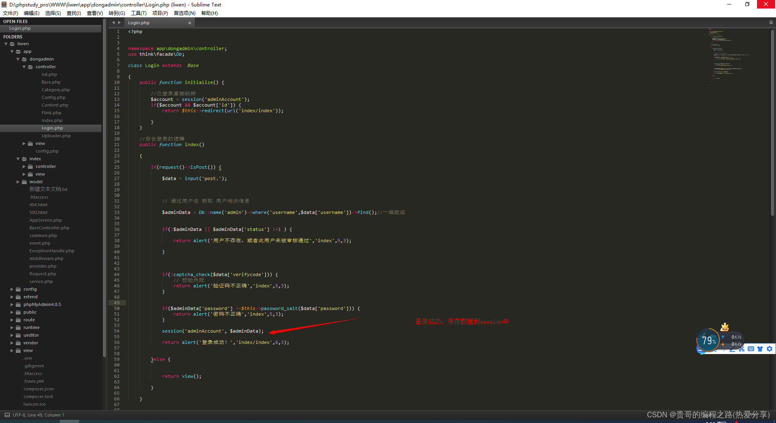Click the 79% memory usage ball
This screenshot has height=423, width=776.
[709, 341]
